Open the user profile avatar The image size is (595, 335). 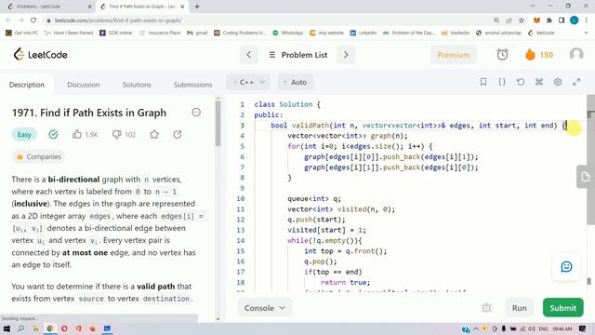tap(576, 55)
